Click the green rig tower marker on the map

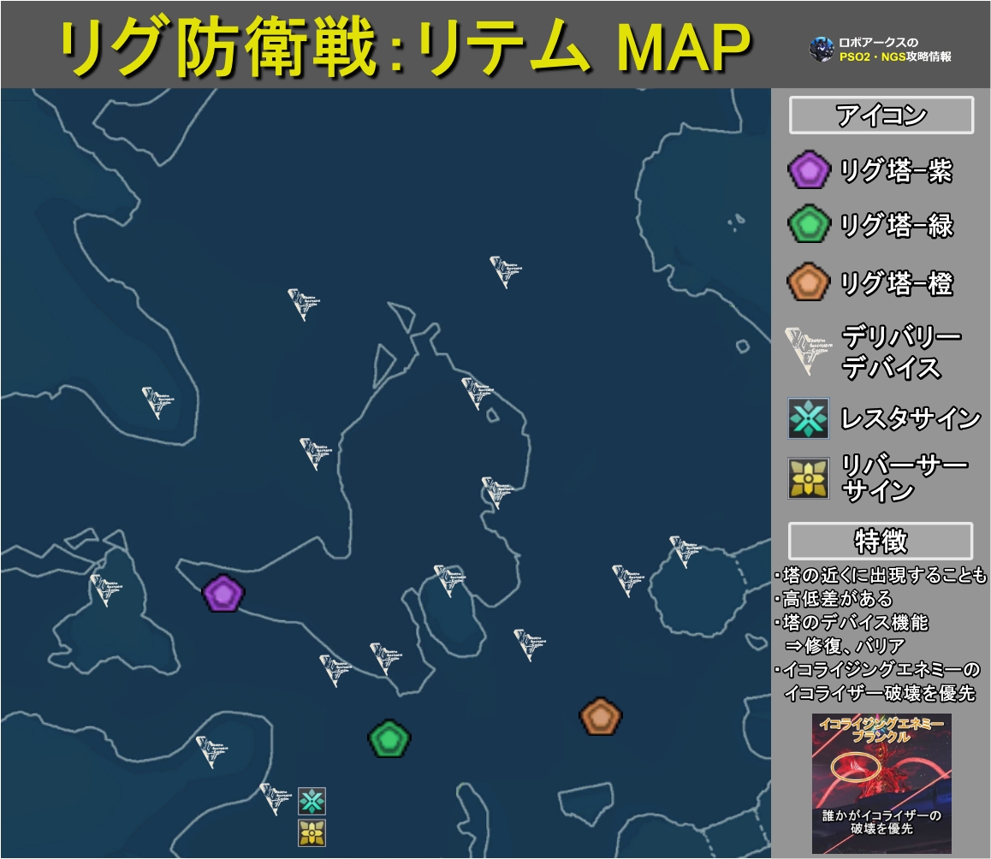[x=389, y=738]
